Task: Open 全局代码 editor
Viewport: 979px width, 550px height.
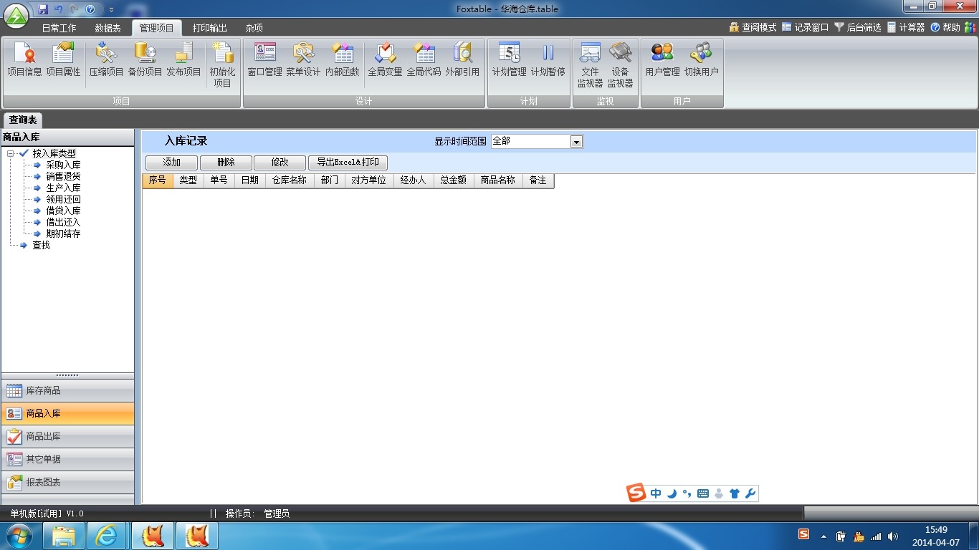Action: coord(424,59)
